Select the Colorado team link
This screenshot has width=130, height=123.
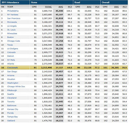[11, 52]
